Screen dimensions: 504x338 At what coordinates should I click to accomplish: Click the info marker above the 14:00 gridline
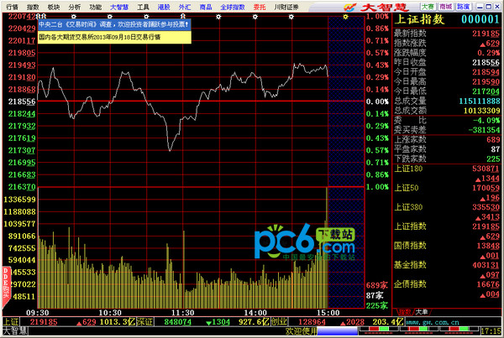(x=255, y=17)
